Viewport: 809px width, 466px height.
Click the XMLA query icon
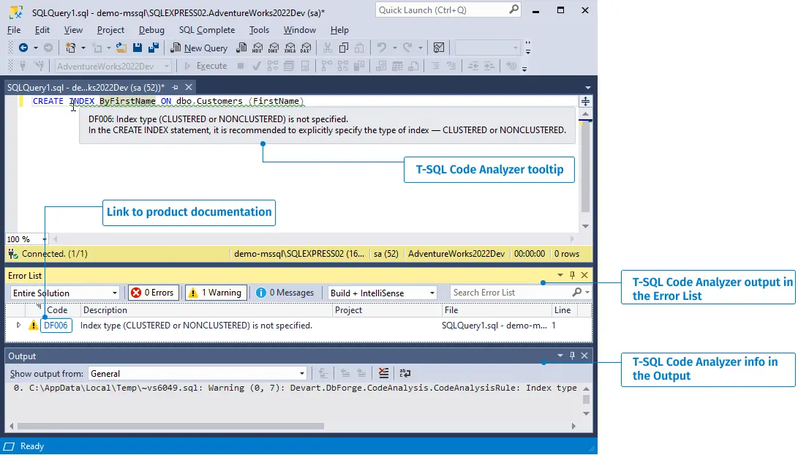tap(289, 48)
